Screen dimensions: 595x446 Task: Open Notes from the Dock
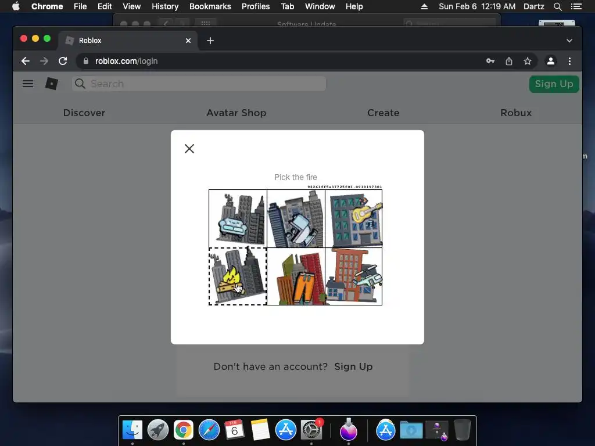(260, 430)
